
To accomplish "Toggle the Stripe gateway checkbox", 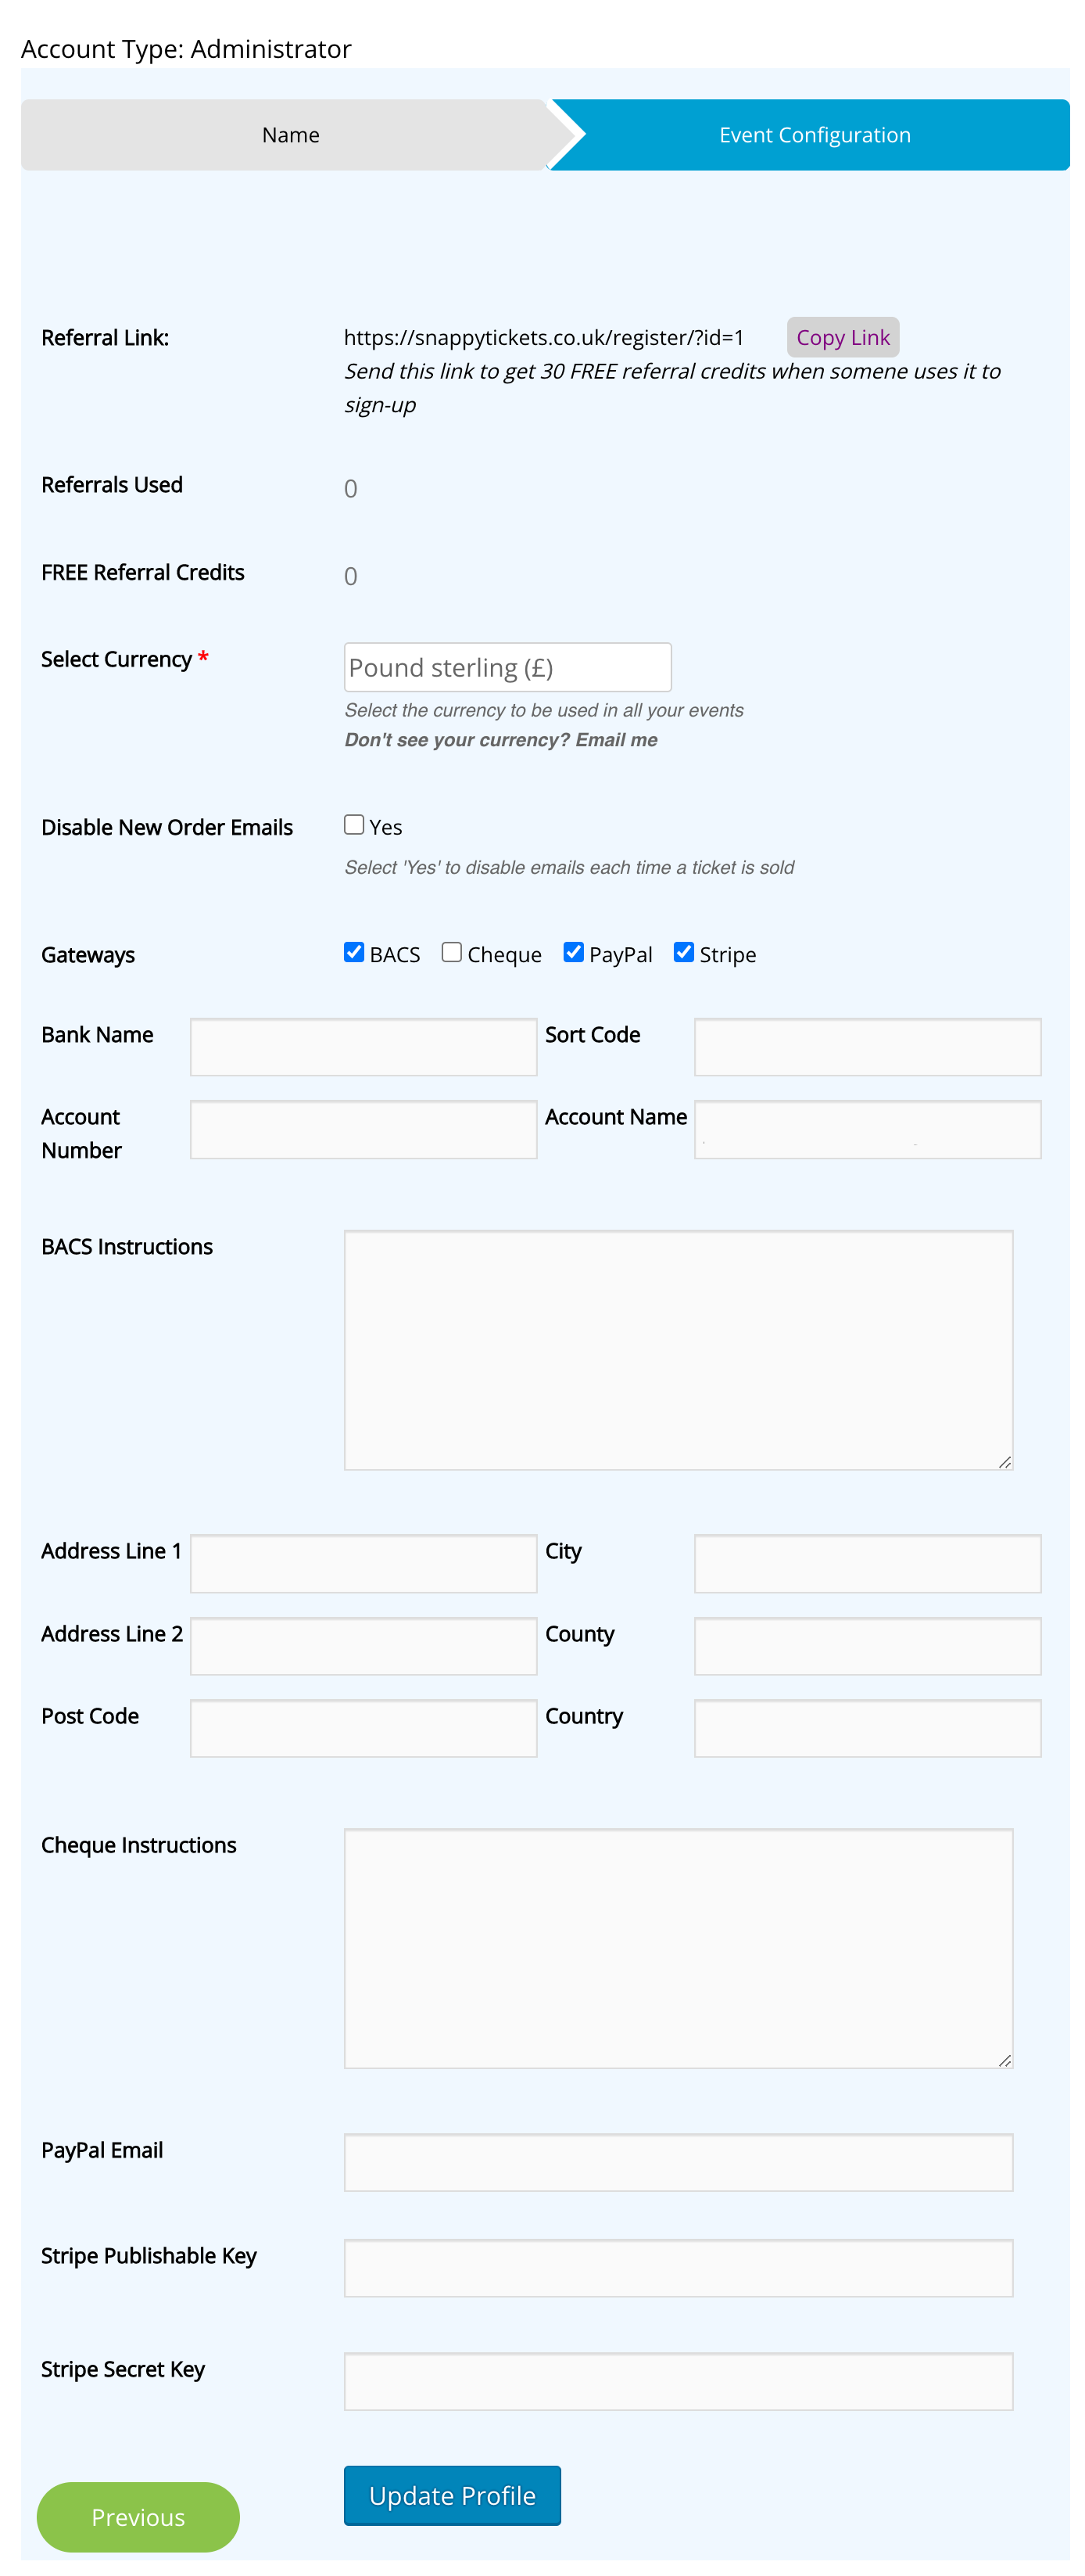I will coord(683,952).
